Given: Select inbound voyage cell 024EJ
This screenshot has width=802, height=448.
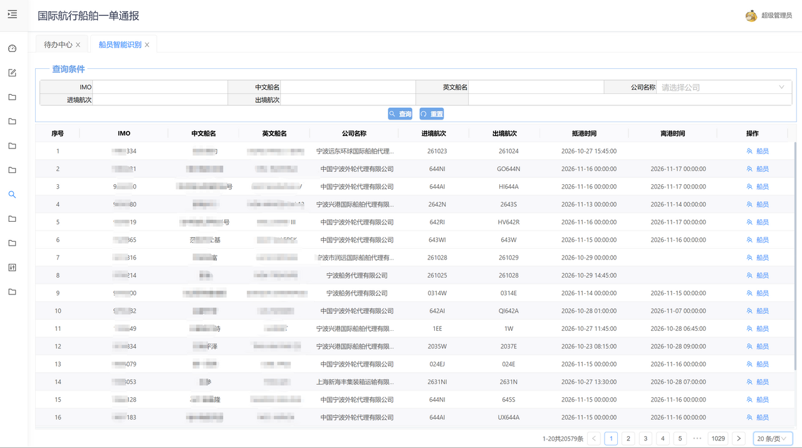Looking at the screenshot, I should [437, 364].
